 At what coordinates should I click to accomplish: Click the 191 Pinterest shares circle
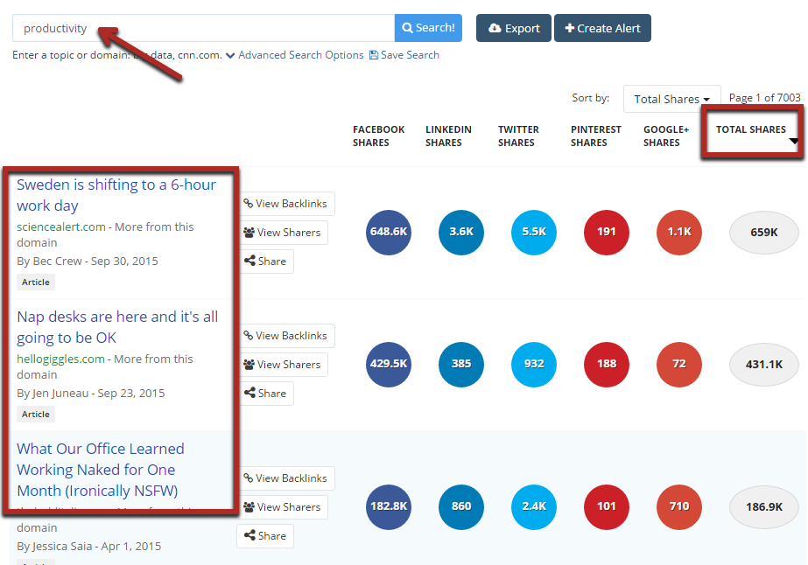(x=607, y=233)
